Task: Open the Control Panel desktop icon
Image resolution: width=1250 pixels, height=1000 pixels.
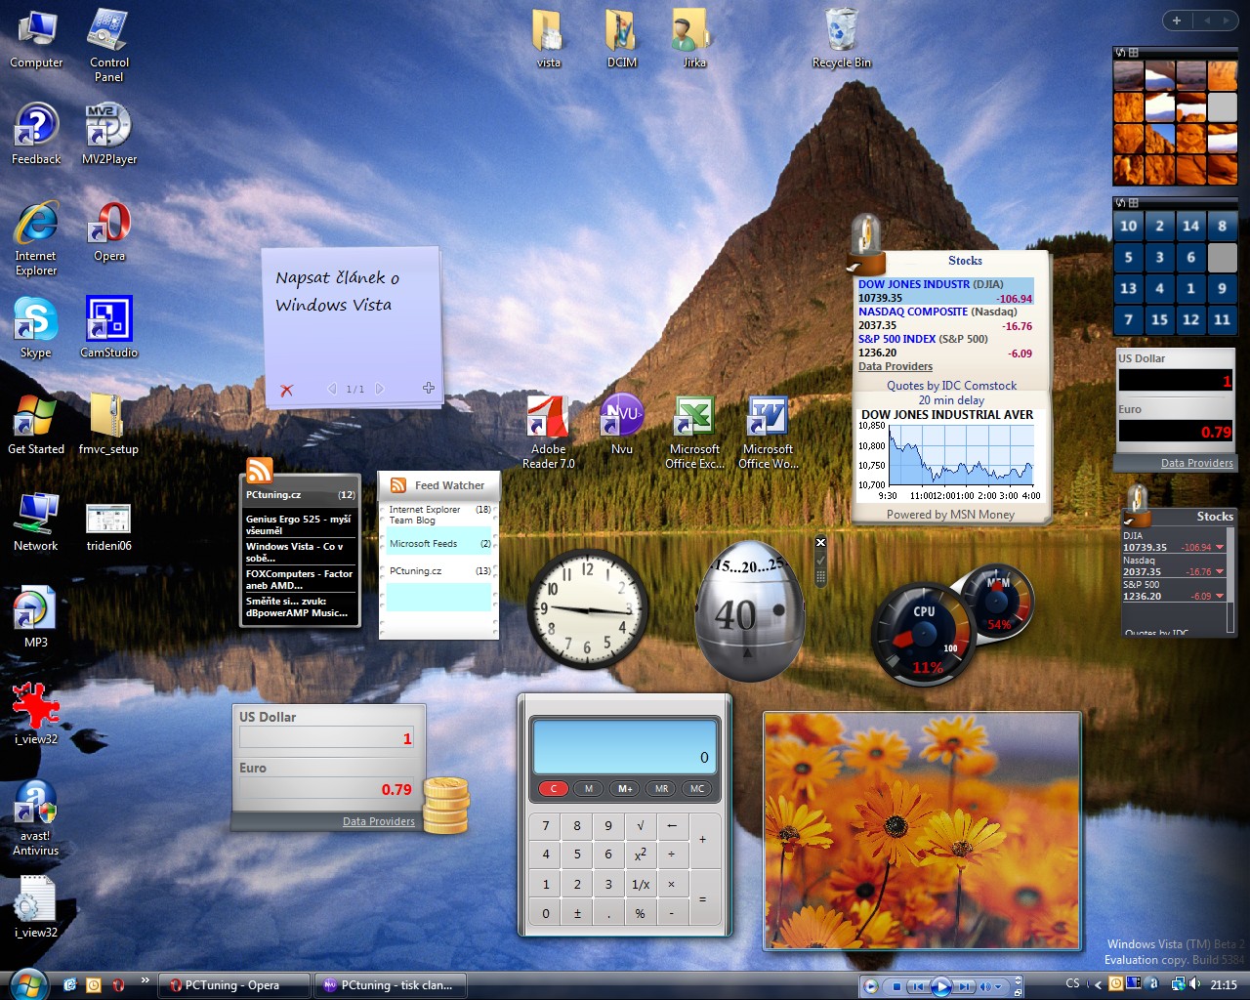Action: pyautogui.click(x=108, y=45)
